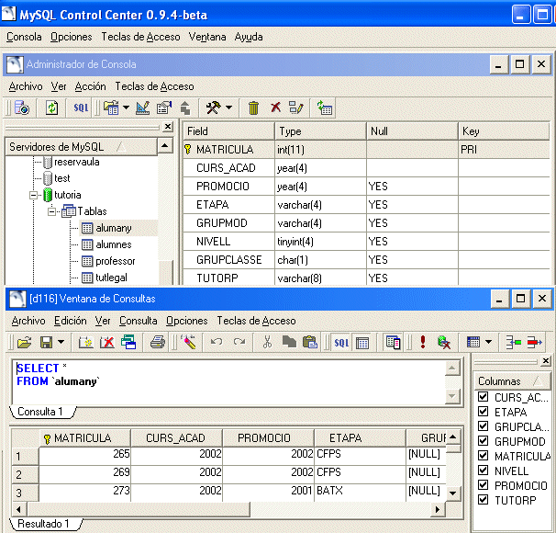Click the delete query tab icon
The image size is (556, 533).
106,342
